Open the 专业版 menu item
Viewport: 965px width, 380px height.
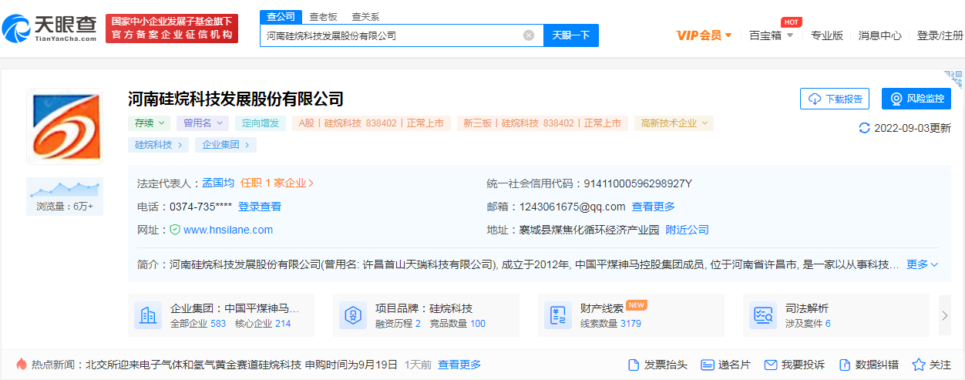[x=827, y=35]
